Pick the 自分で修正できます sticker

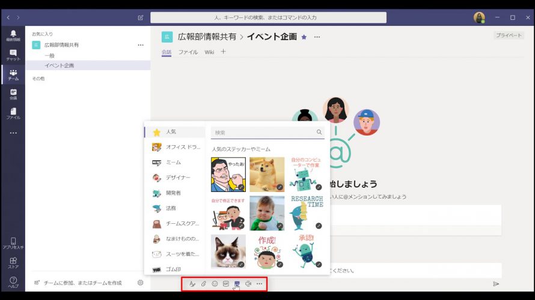point(228,213)
